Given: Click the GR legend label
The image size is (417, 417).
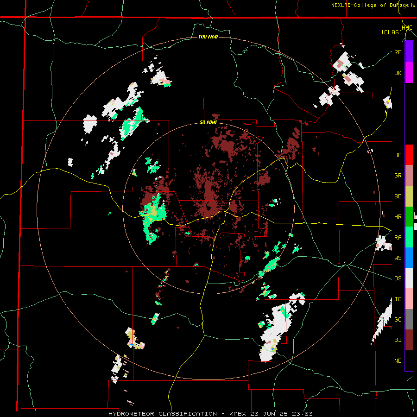Looking at the screenshot, I should 398,176.
